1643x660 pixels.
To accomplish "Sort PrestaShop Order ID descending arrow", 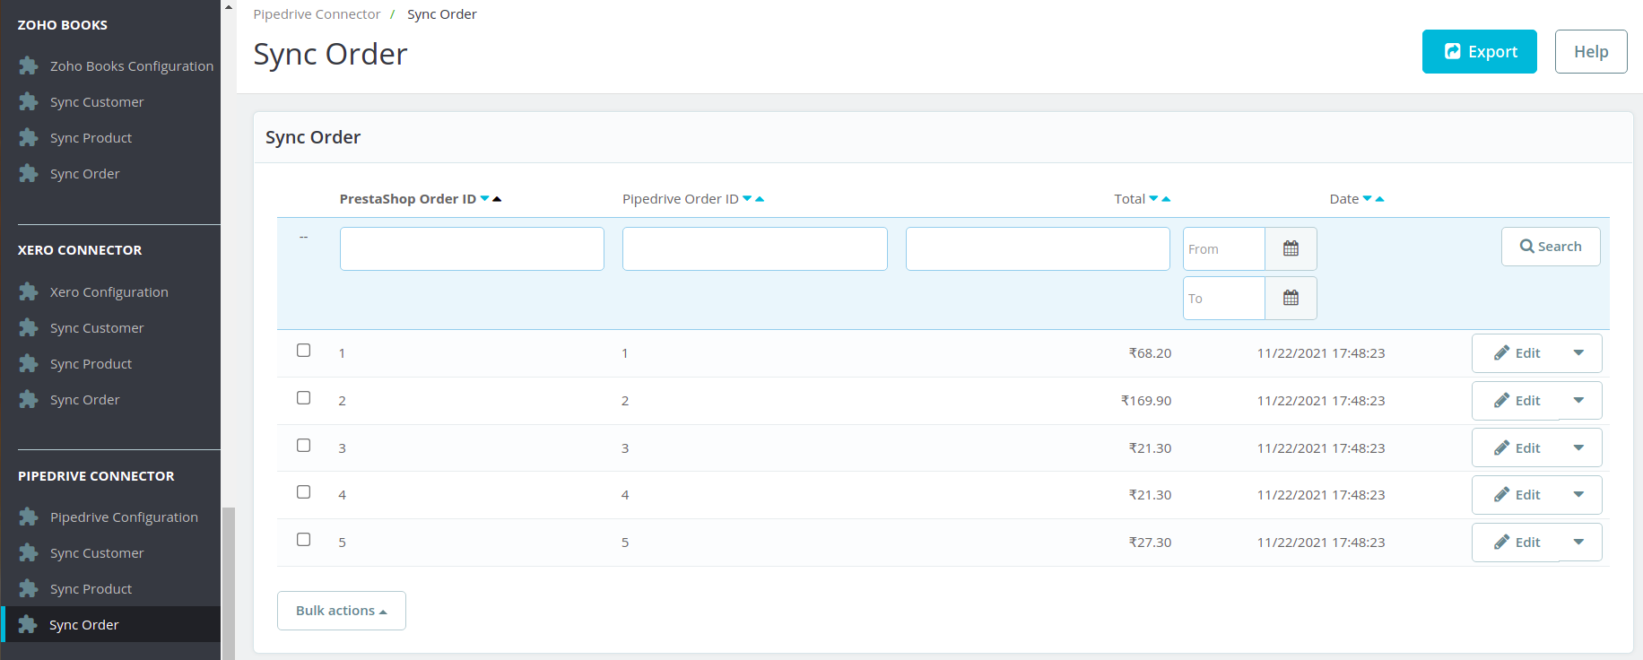I will click(x=485, y=198).
